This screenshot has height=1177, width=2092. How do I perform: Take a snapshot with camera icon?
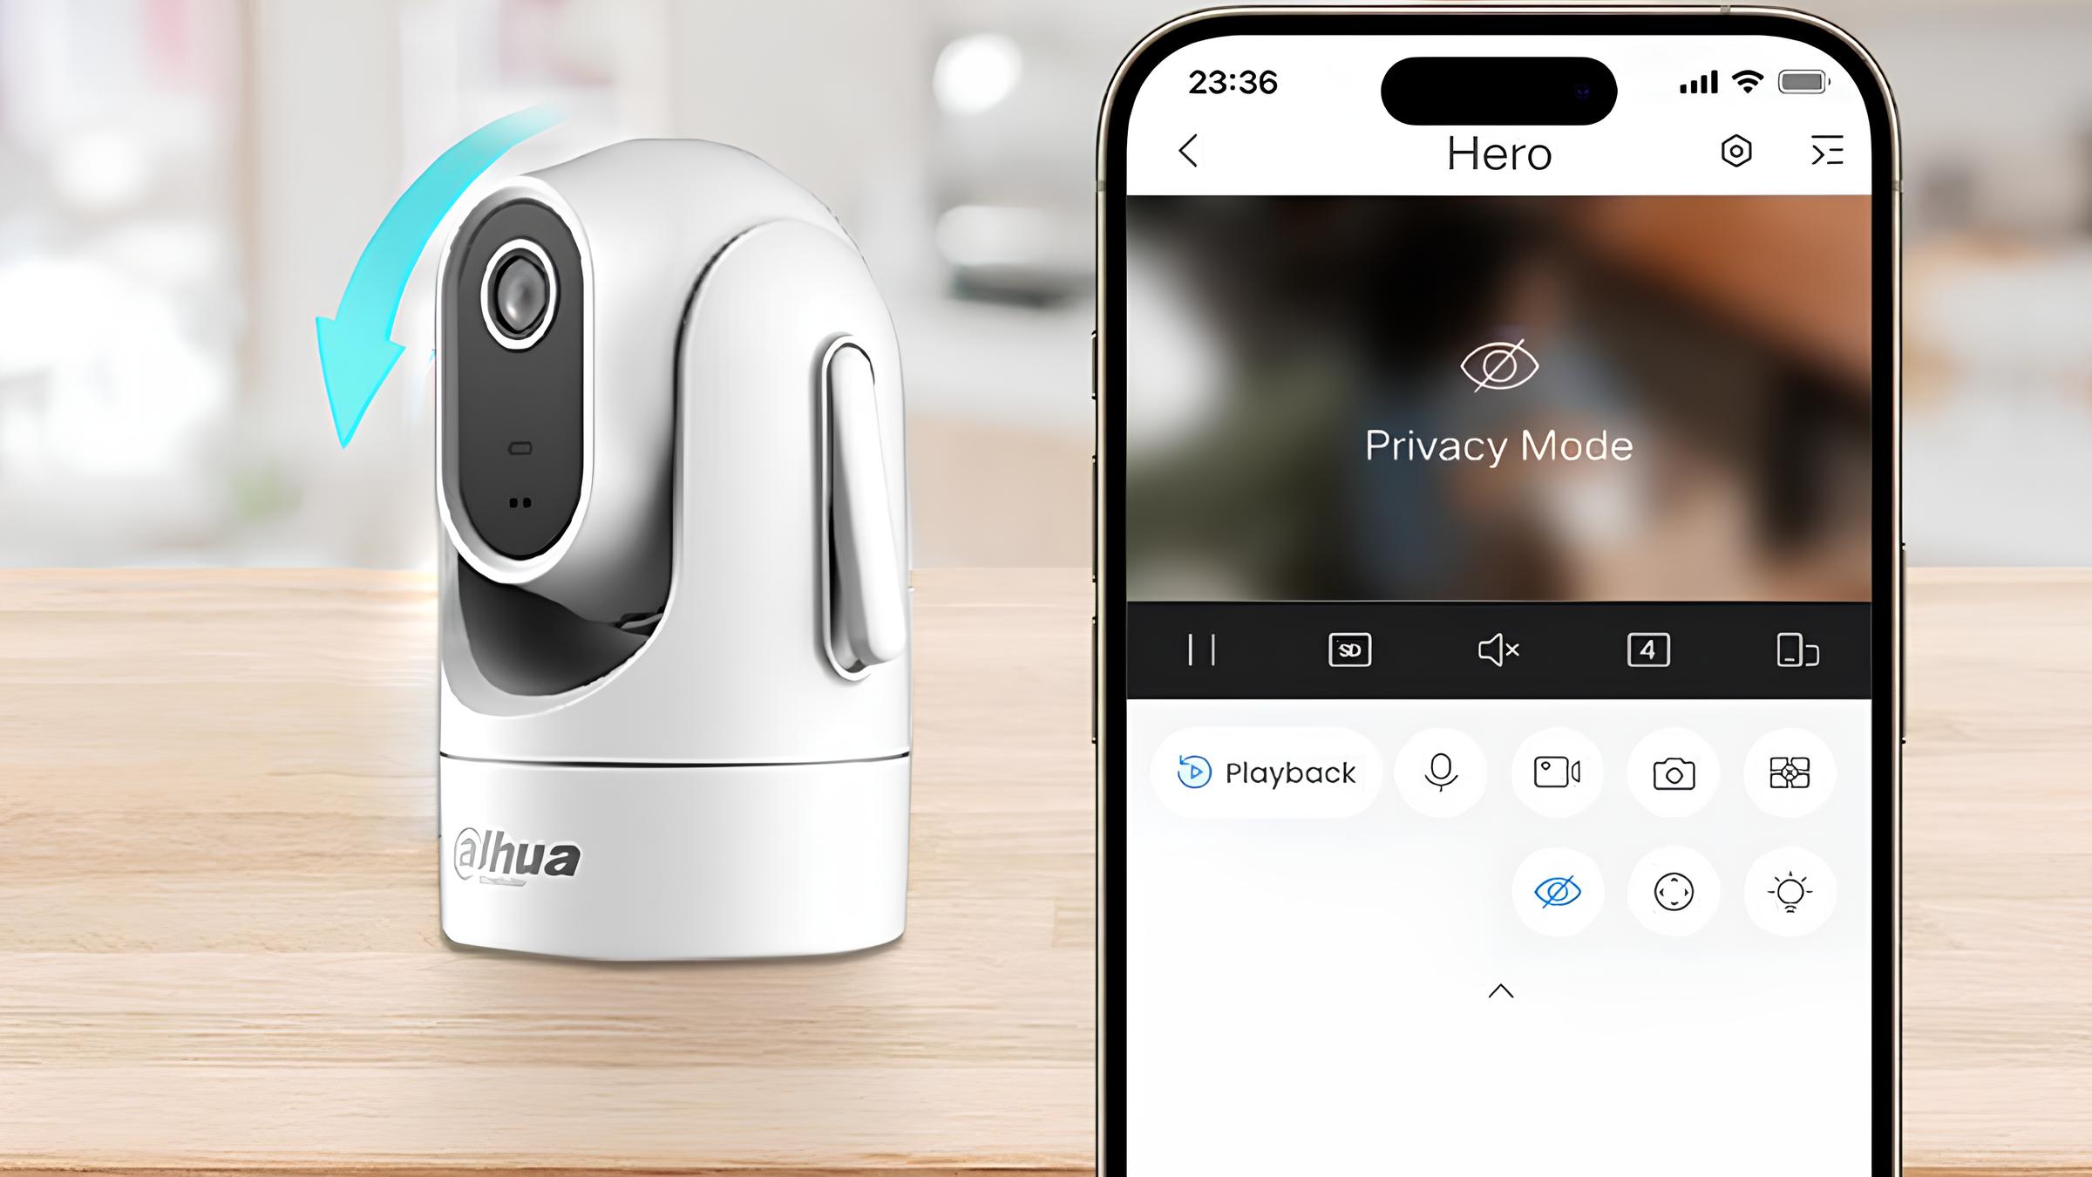pos(1673,773)
